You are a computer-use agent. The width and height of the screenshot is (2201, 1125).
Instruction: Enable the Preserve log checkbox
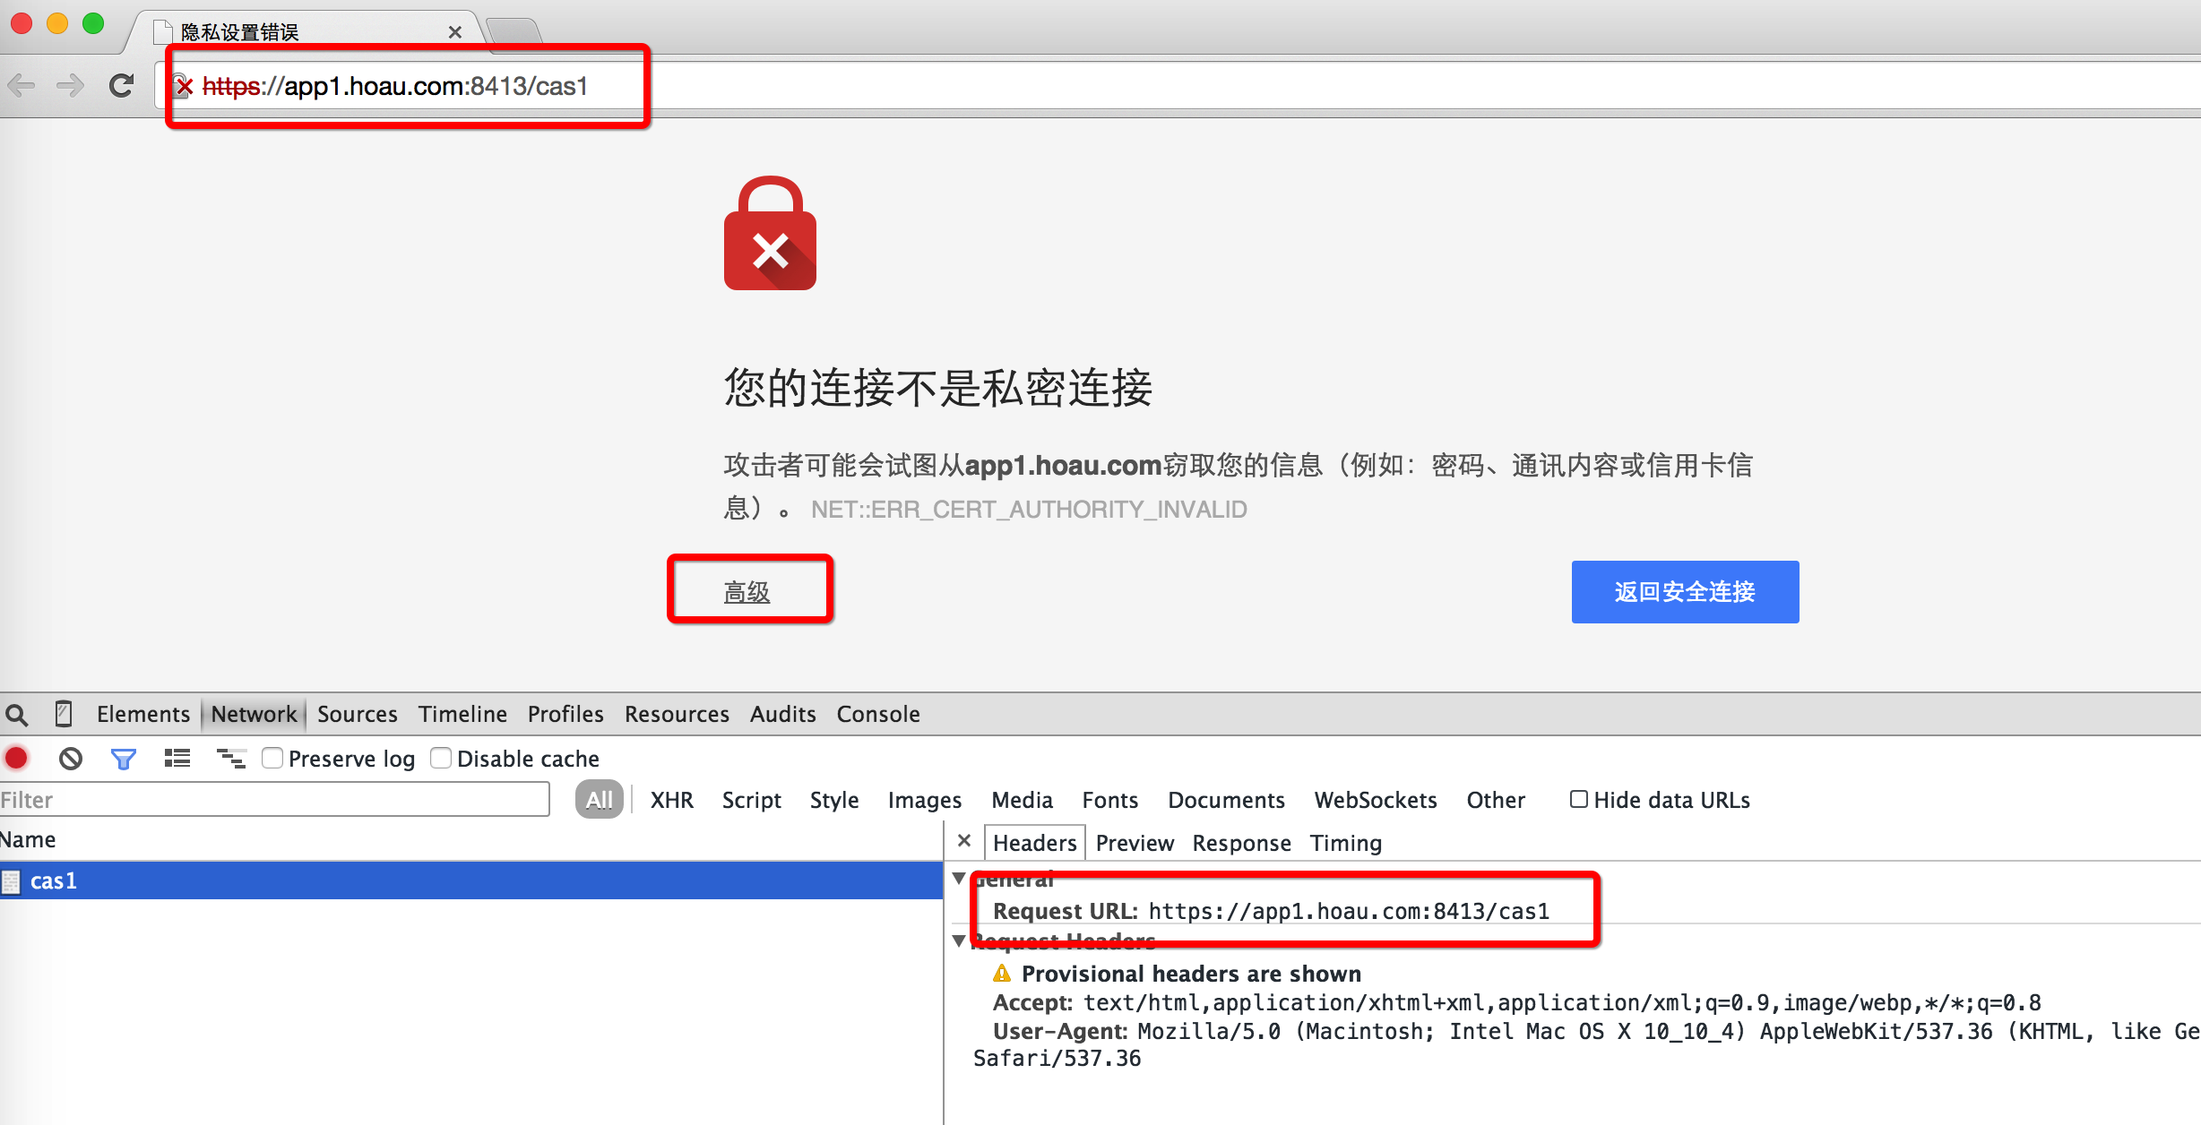272,759
